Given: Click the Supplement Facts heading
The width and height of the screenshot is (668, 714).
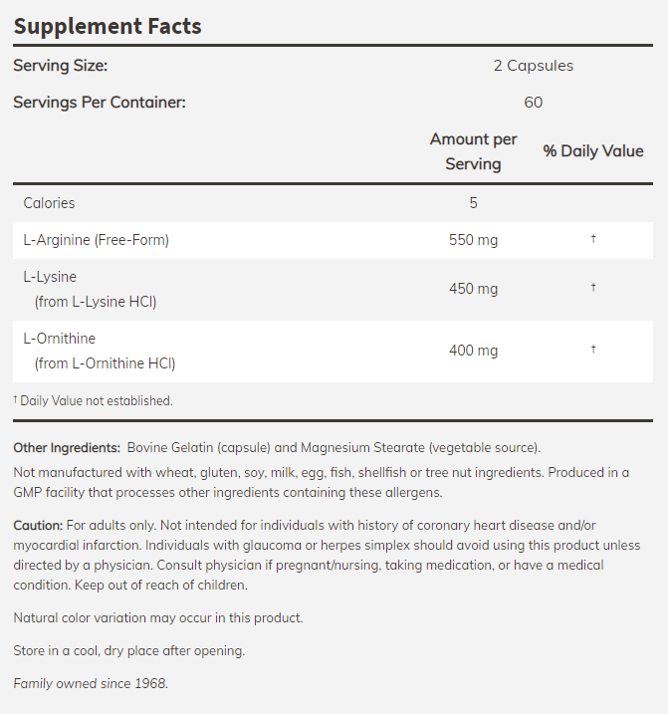Looking at the screenshot, I should pos(108,26).
